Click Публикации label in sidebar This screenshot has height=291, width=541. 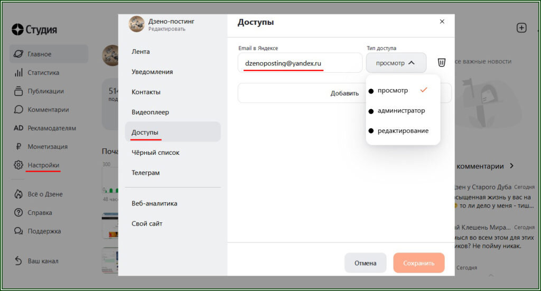45,91
